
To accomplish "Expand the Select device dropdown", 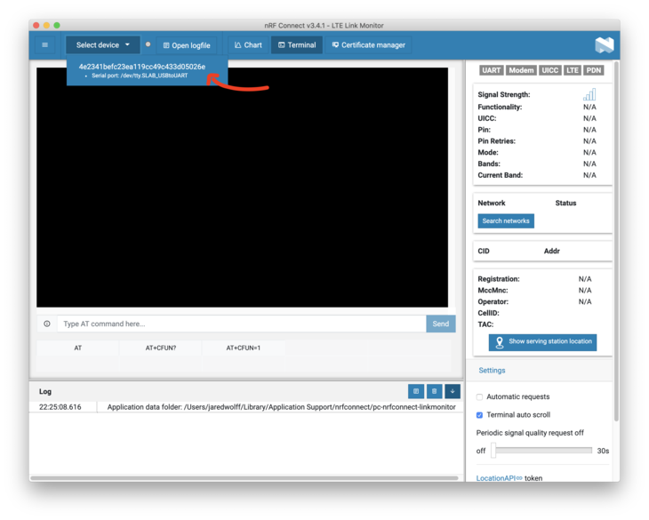I will 102,45.
